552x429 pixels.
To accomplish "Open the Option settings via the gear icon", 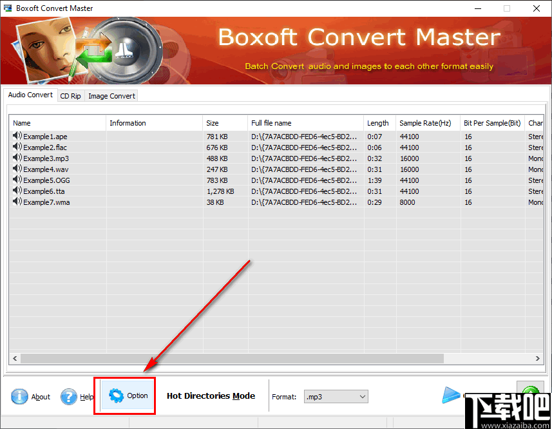I will pyautogui.click(x=118, y=396).
